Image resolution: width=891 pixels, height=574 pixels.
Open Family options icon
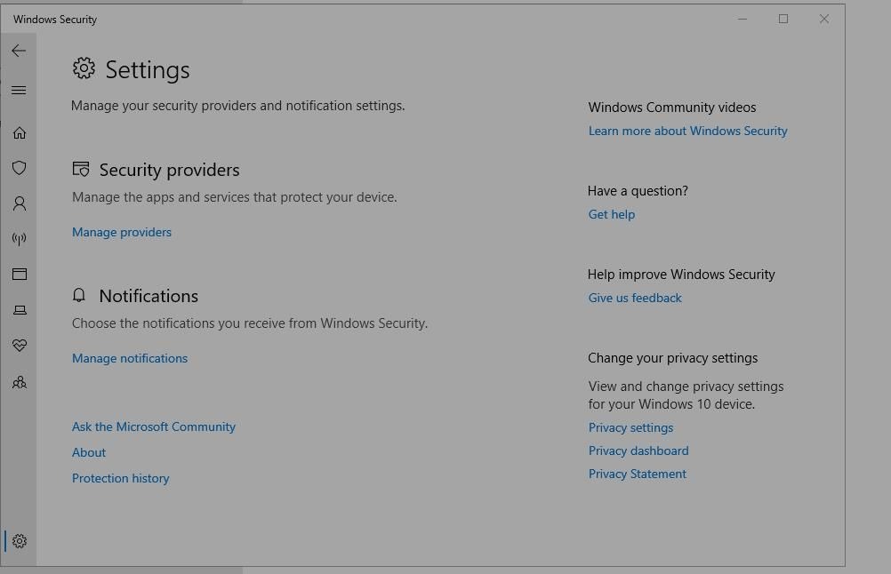pos(20,382)
